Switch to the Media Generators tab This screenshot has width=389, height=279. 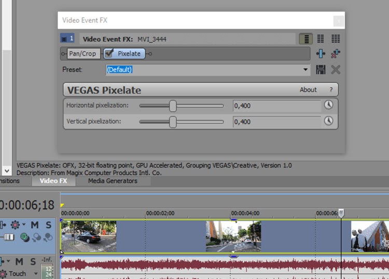[113, 181]
